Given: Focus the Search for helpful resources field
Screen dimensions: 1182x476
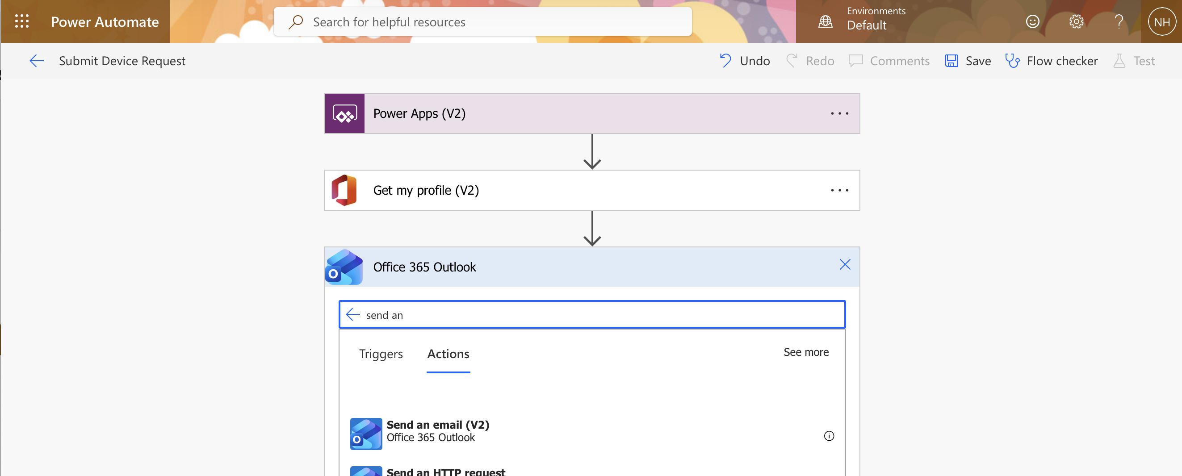Looking at the screenshot, I should tap(483, 21).
